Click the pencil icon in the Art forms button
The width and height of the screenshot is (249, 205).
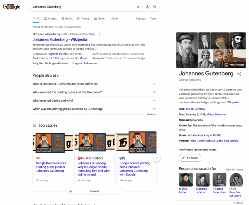pyautogui.click(x=183, y=158)
